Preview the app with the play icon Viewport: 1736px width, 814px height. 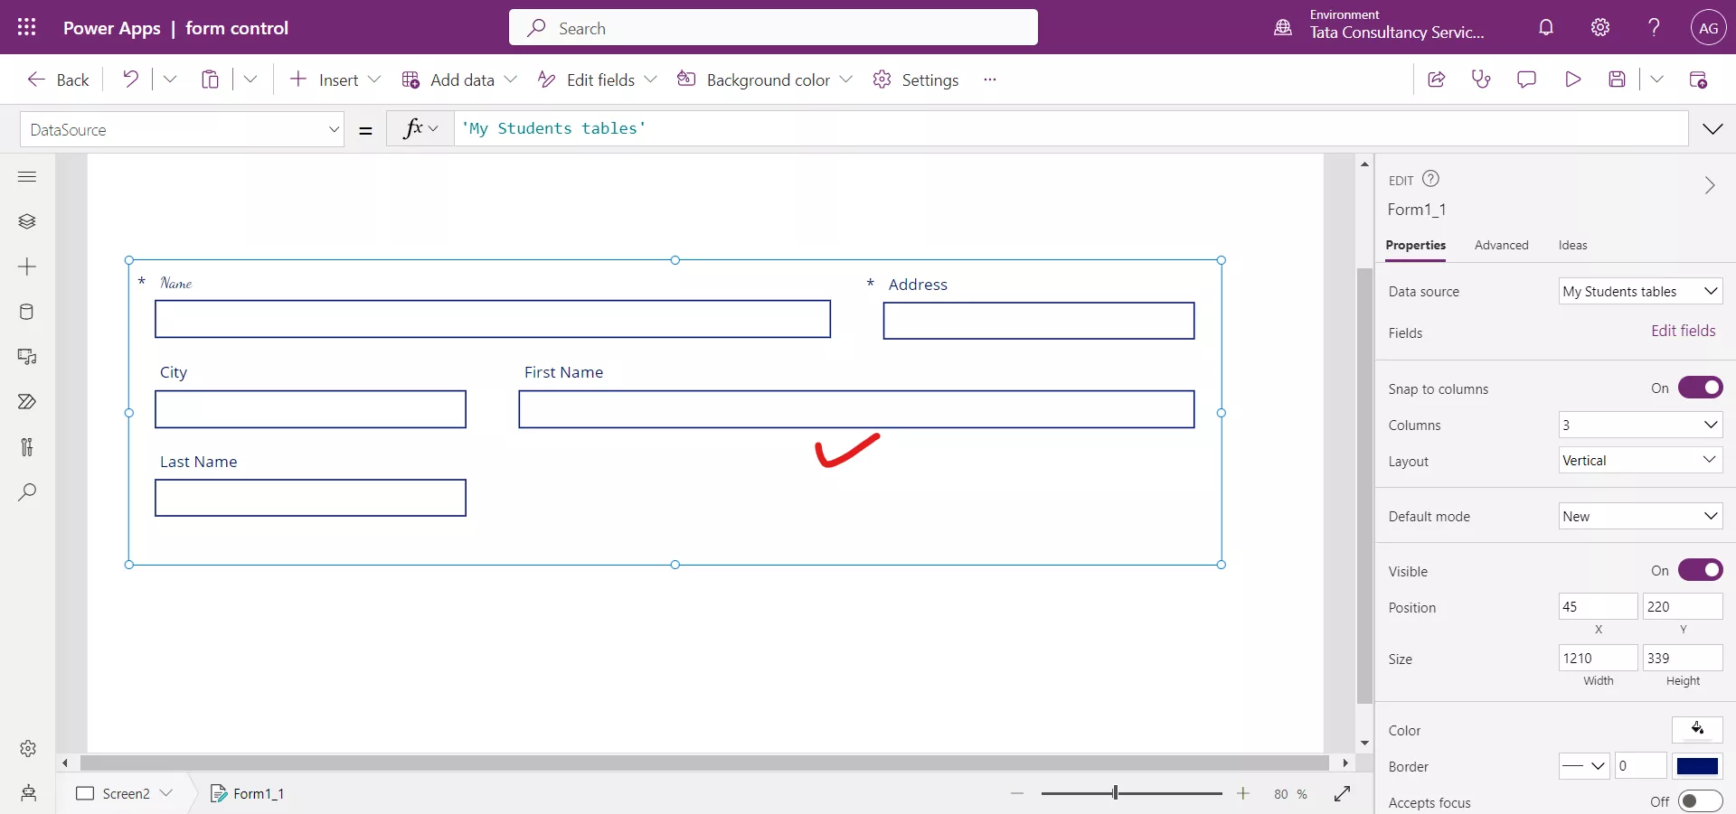(x=1572, y=80)
